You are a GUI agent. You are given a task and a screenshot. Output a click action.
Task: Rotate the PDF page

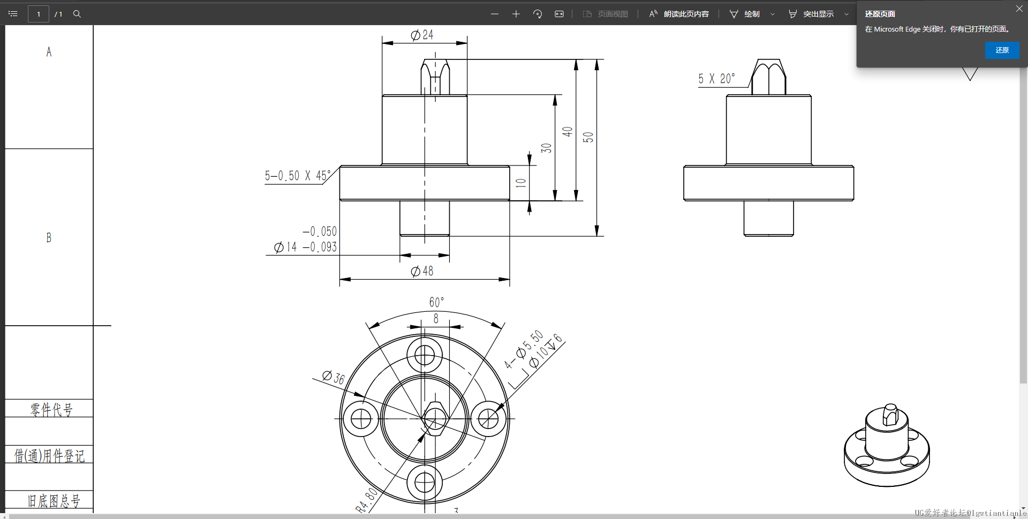pyautogui.click(x=538, y=14)
